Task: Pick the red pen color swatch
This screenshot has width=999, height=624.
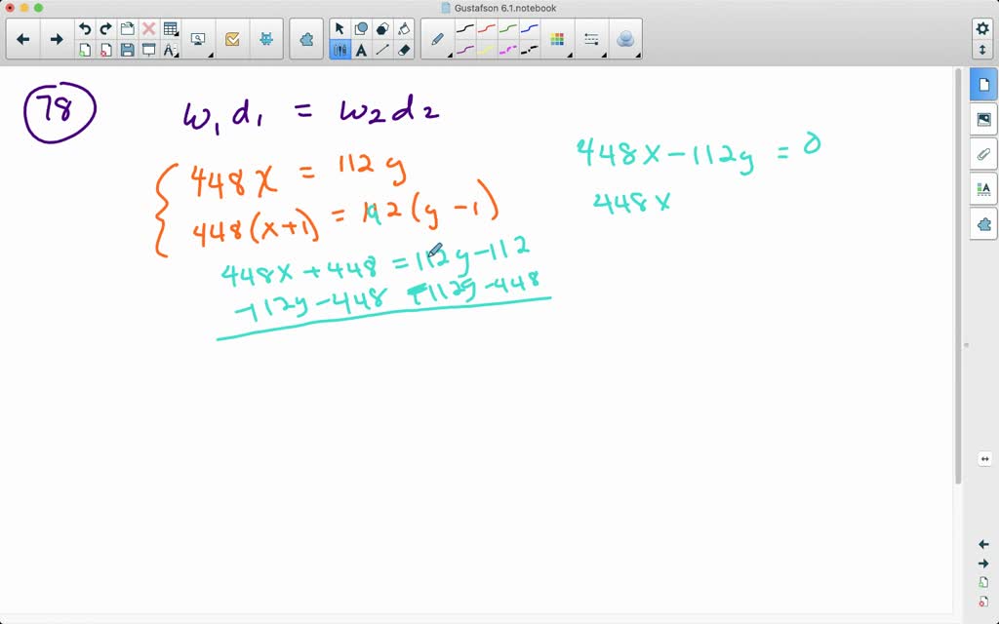Action: click(x=485, y=28)
